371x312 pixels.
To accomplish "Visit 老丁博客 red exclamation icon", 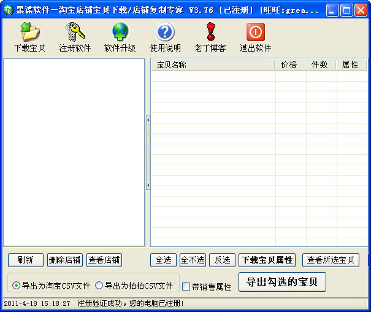I will tap(210, 32).
